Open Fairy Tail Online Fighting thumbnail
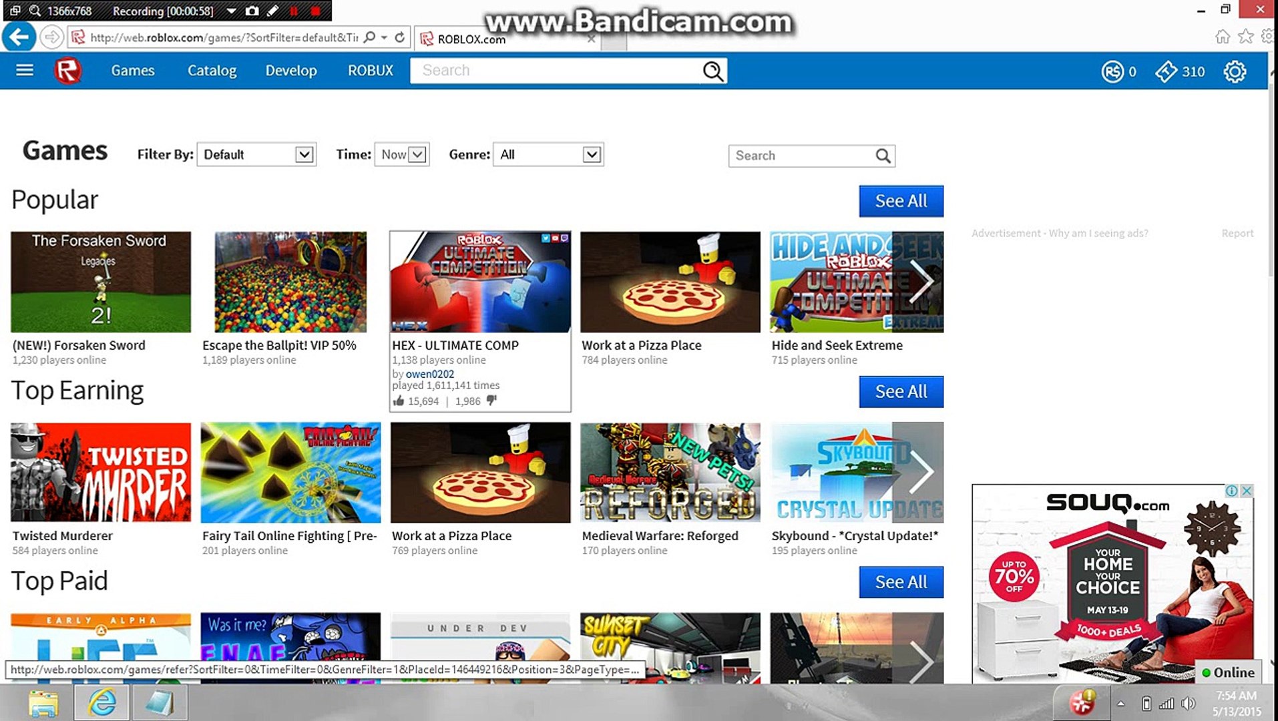The height and width of the screenshot is (721, 1278). (290, 472)
